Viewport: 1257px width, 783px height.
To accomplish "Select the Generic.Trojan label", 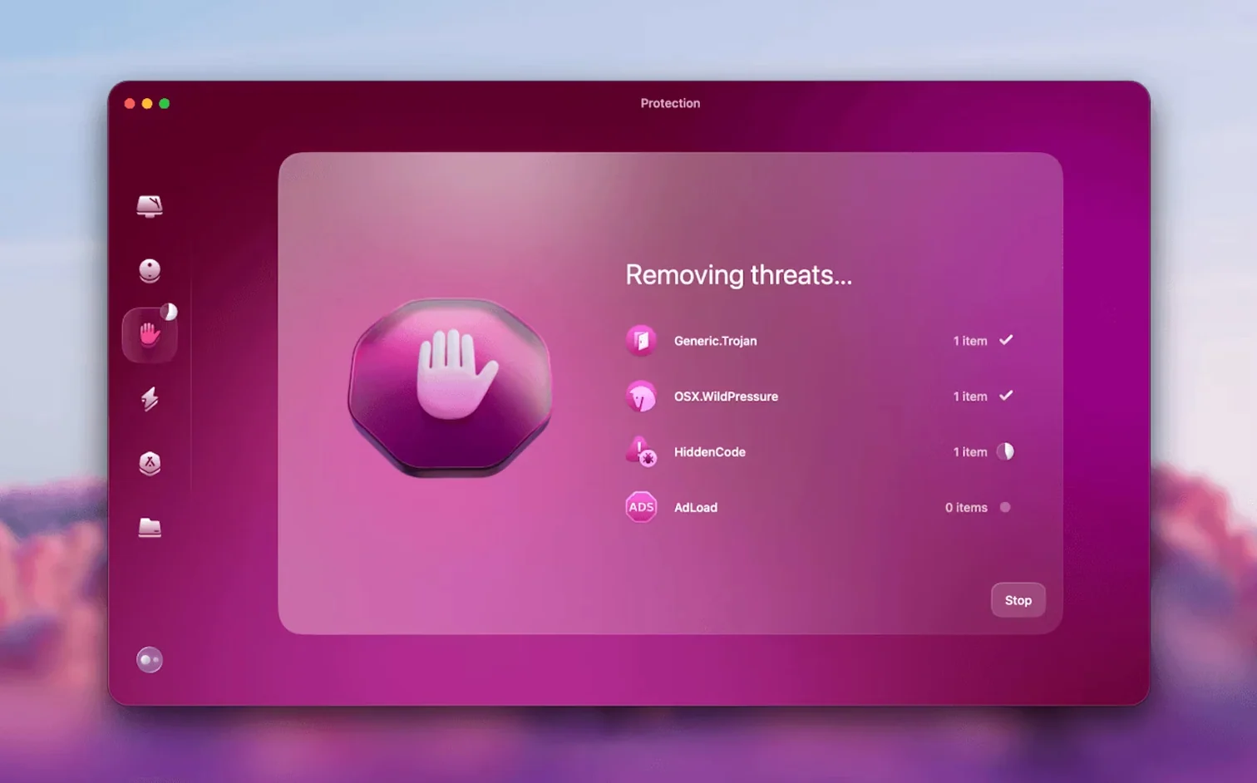I will click(715, 341).
